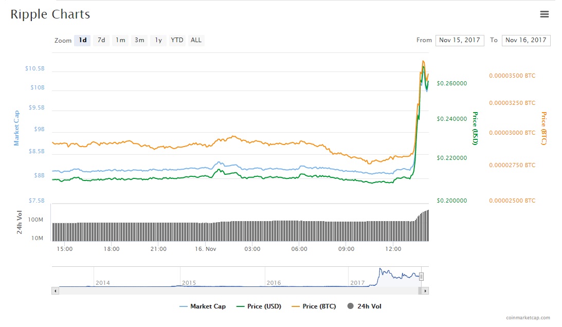Click the Ripple Charts heading
The height and width of the screenshot is (327, 562).
[x=50, y=14]
